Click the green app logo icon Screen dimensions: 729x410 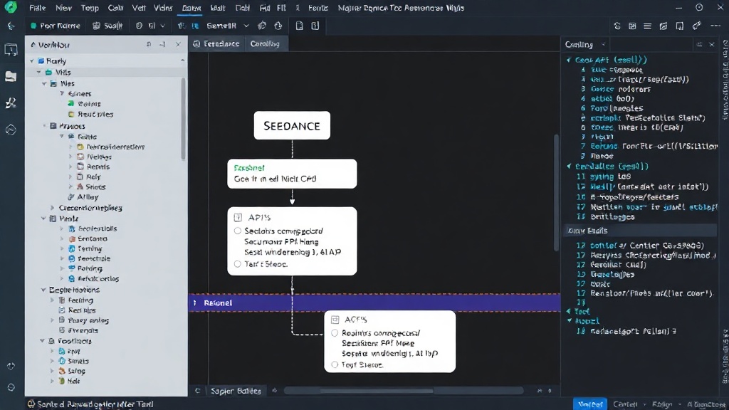tap(10, 7)
